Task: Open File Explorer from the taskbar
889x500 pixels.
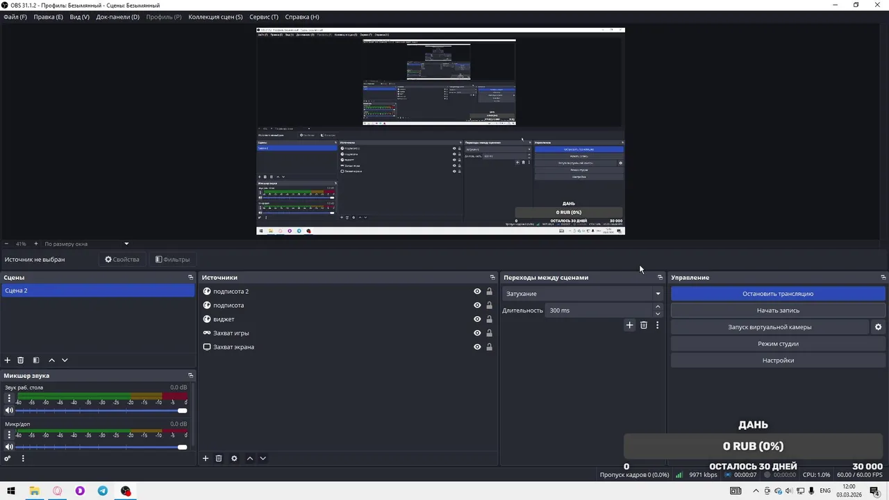Action: [x=34, y=491]
